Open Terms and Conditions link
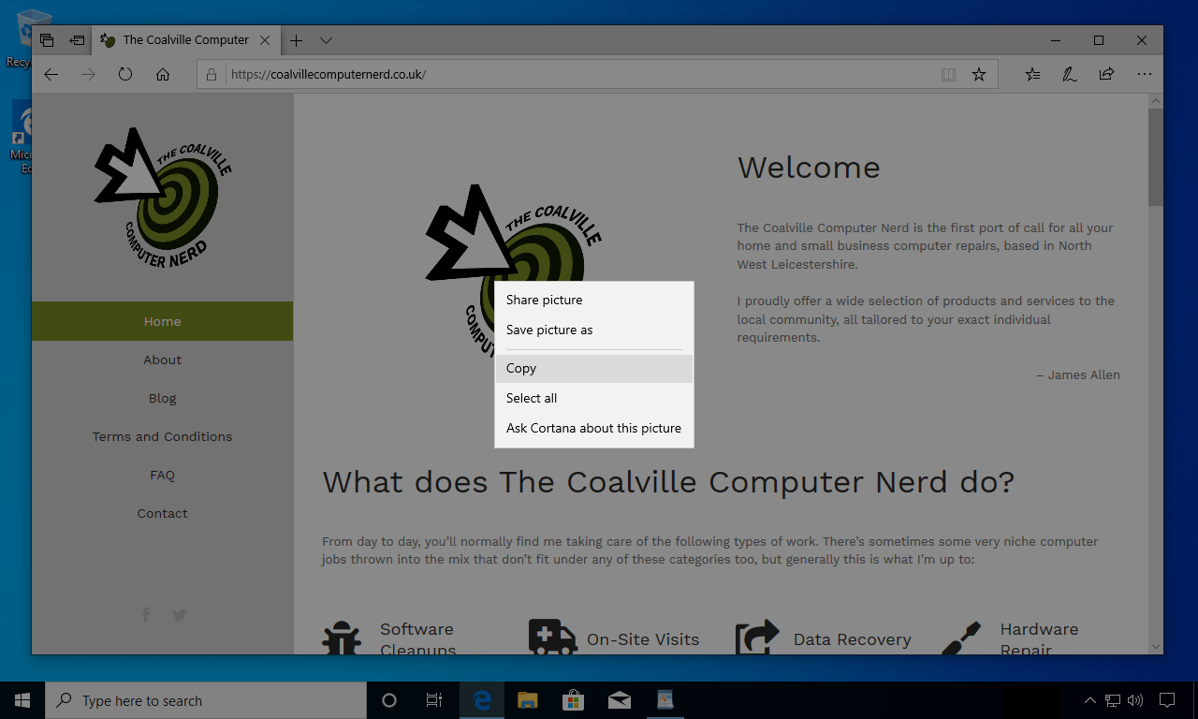This screenshot has height=719, width=1198. [162, 436]
